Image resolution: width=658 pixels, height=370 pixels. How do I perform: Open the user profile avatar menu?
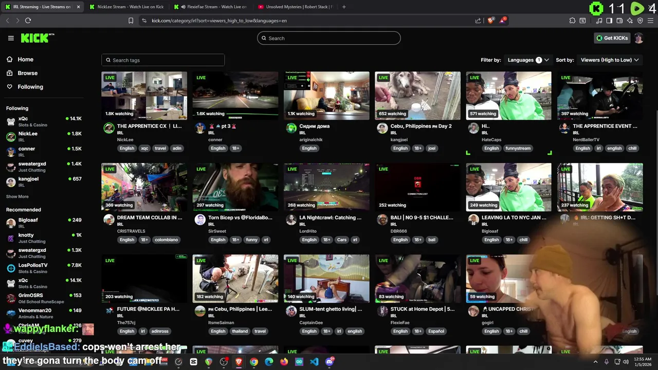coord(638,38)
